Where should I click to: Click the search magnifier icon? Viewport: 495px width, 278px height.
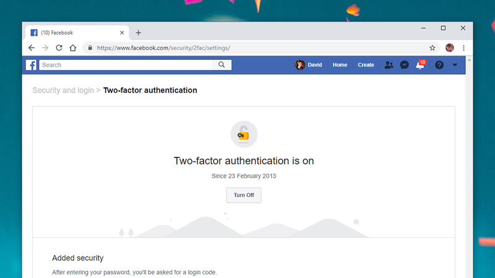222,65
